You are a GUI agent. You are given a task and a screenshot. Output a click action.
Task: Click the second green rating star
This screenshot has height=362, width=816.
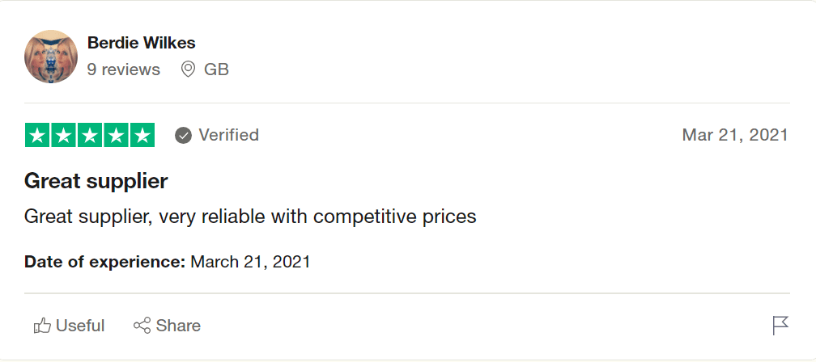[63, 135]
